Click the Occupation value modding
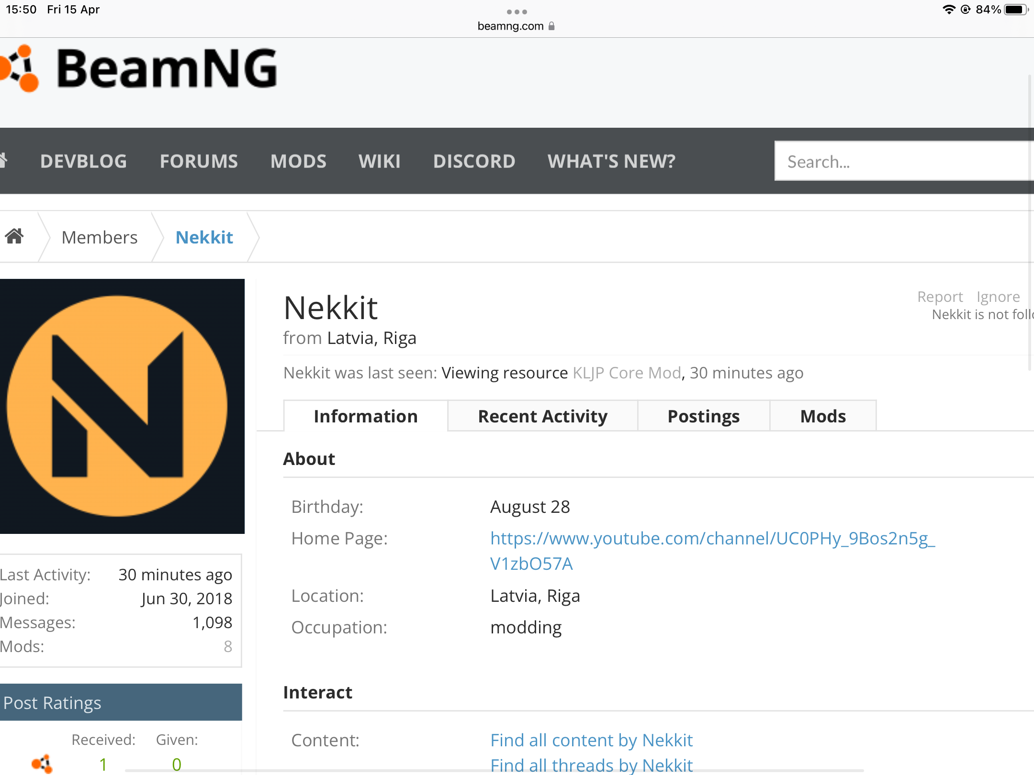The height and width of the screenshot is (775, 1034). pos(526,627)
